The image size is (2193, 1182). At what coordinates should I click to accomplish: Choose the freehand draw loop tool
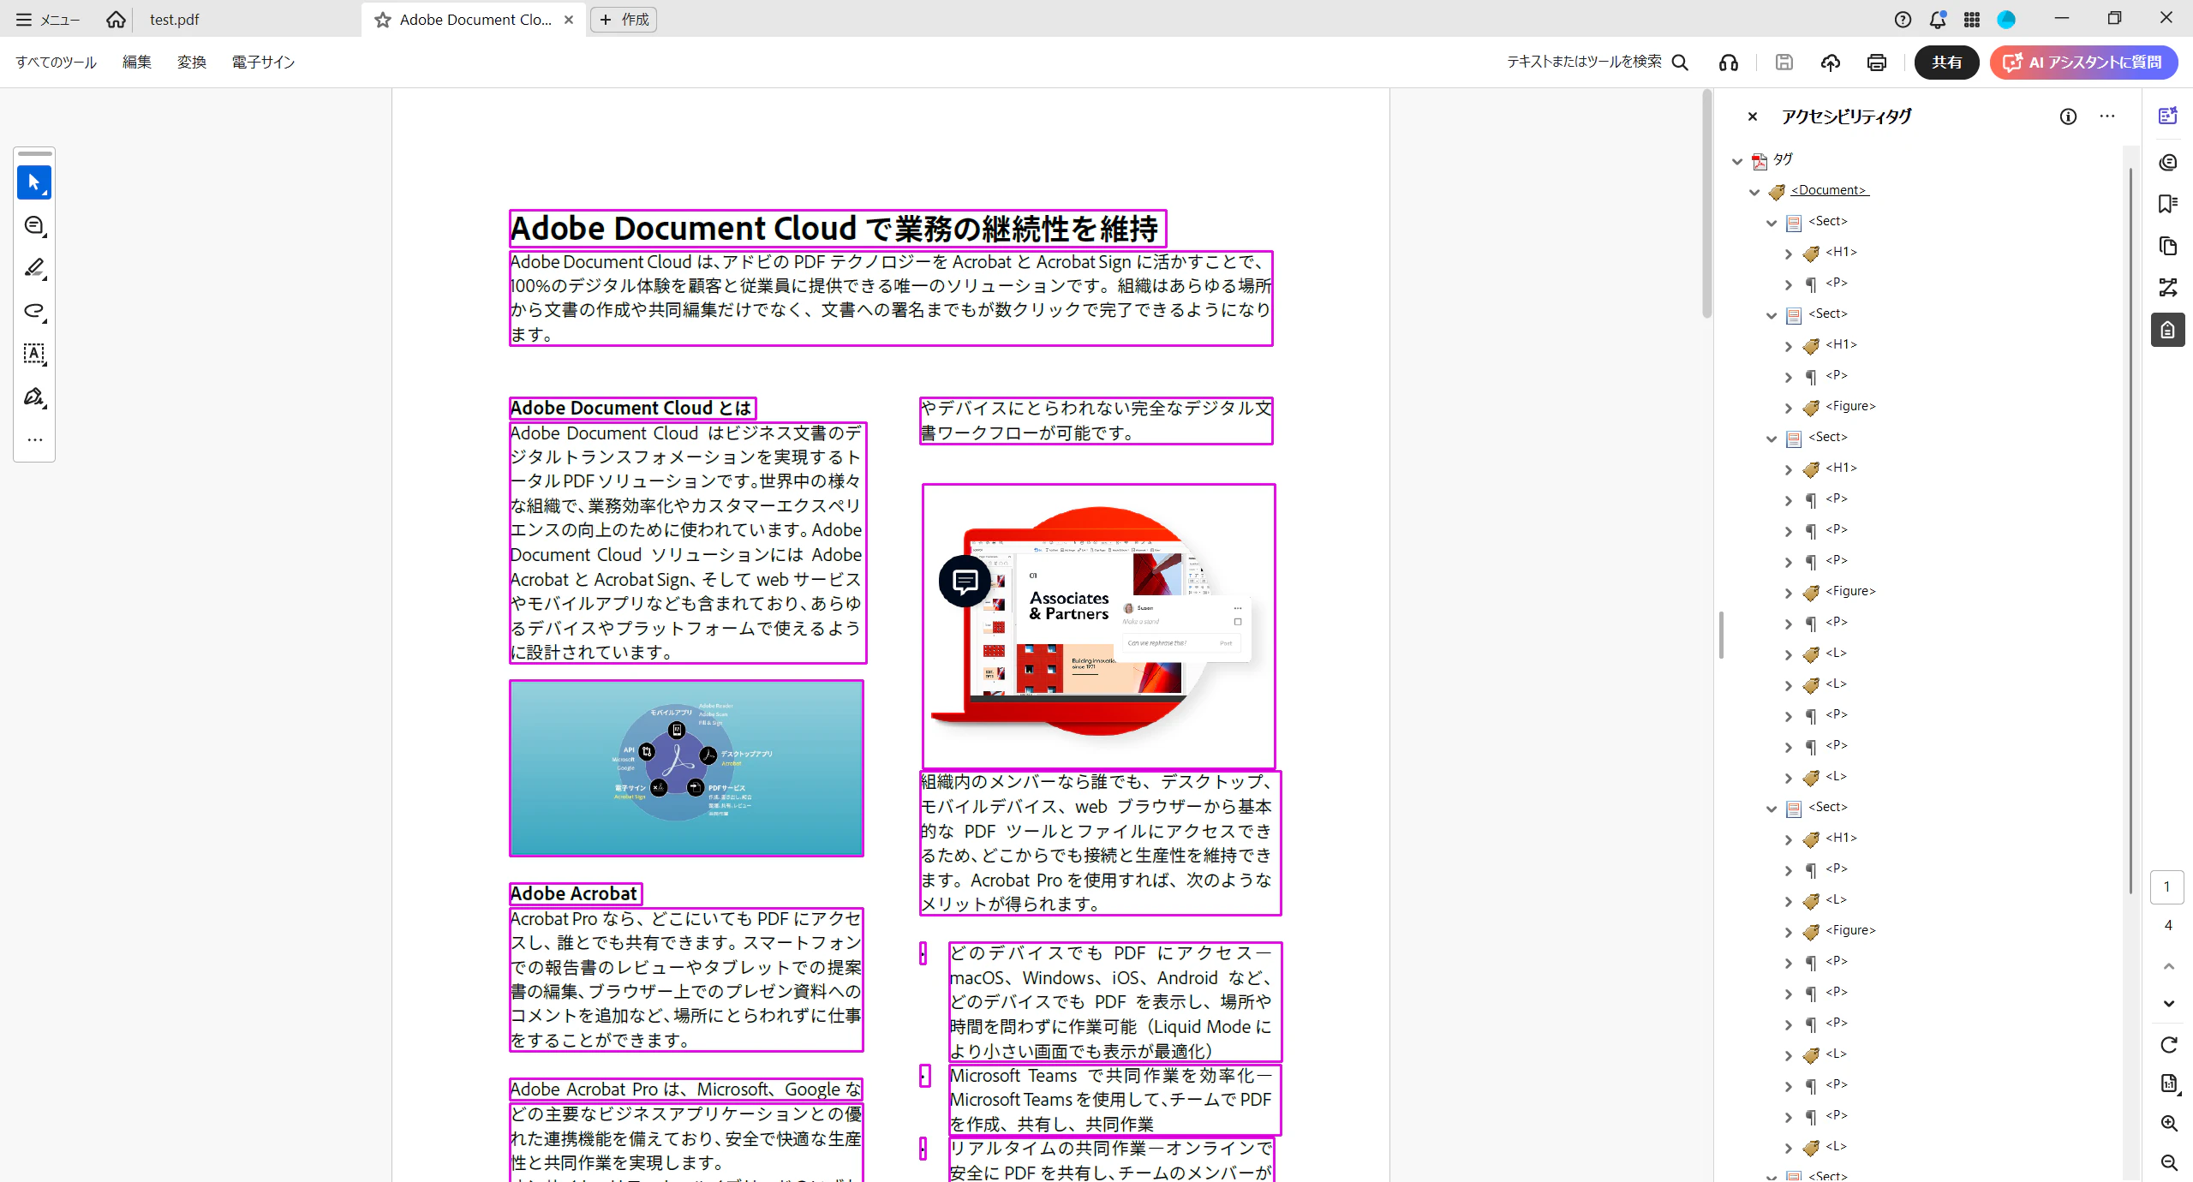34,311
